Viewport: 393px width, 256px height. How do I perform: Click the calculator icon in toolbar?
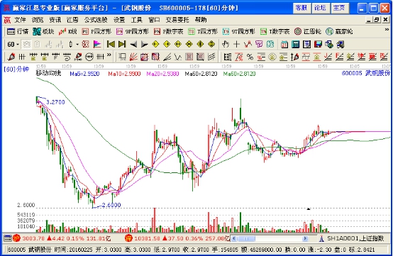click(x=296, y=45)
